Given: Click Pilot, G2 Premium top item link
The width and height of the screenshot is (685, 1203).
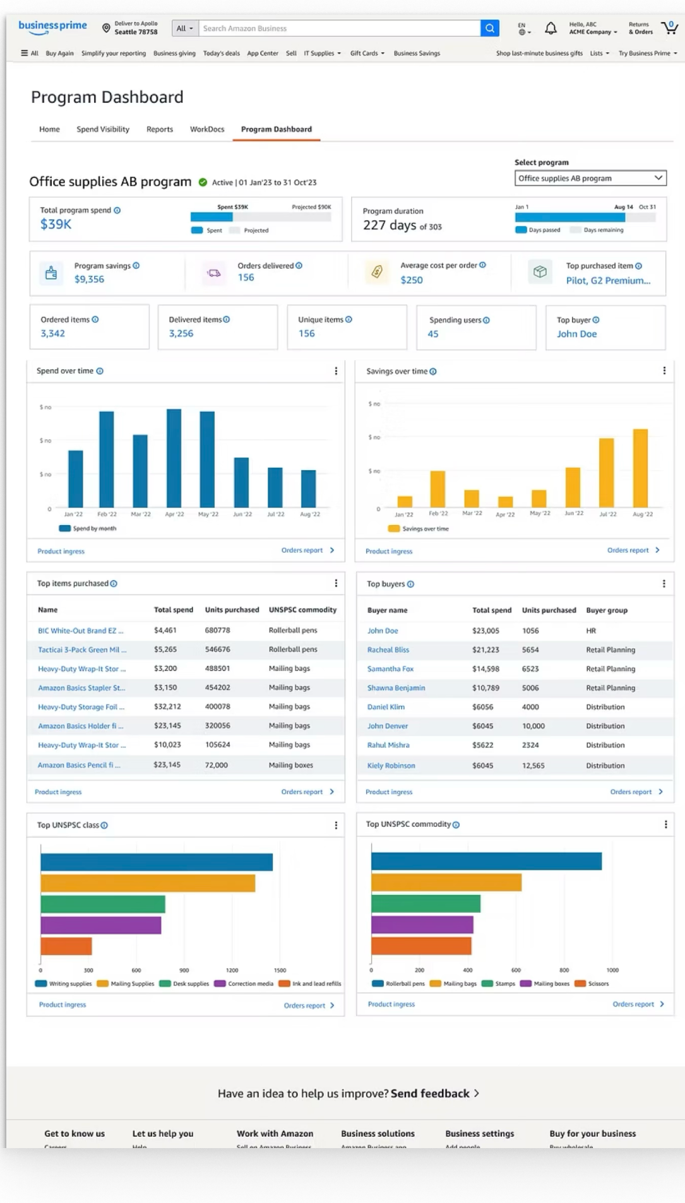Looking at the screenshot, I should [x=608, y=280].
